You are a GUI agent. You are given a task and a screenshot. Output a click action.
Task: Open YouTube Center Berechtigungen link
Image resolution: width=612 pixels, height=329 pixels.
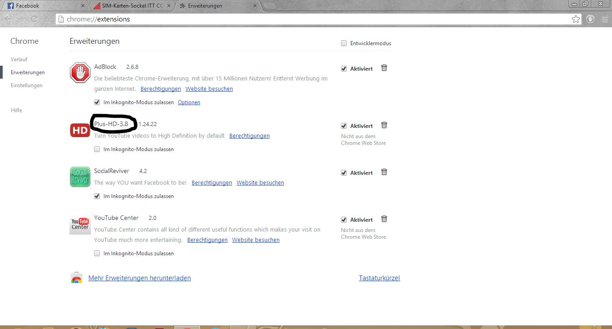pyautogui.click(x=207, y=240)
